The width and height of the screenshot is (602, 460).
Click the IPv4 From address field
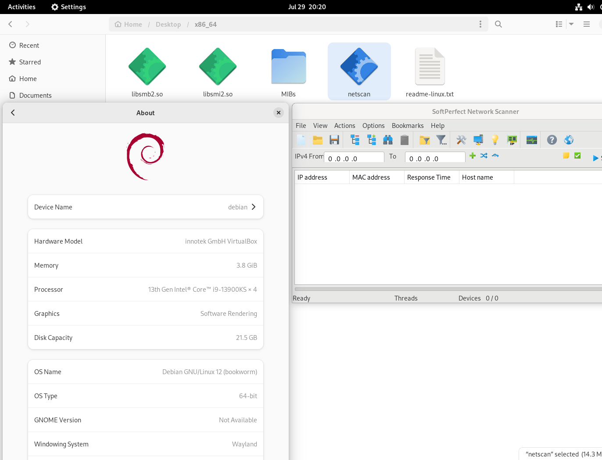[354, 157]
